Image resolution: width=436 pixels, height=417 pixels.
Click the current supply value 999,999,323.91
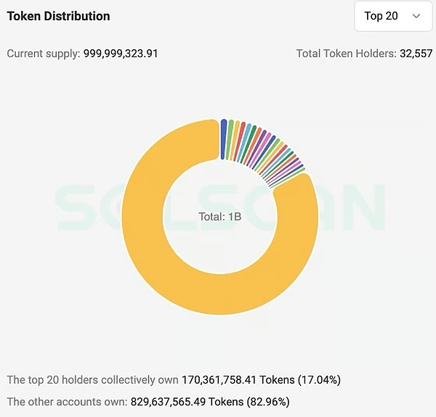tap(120, 54)
